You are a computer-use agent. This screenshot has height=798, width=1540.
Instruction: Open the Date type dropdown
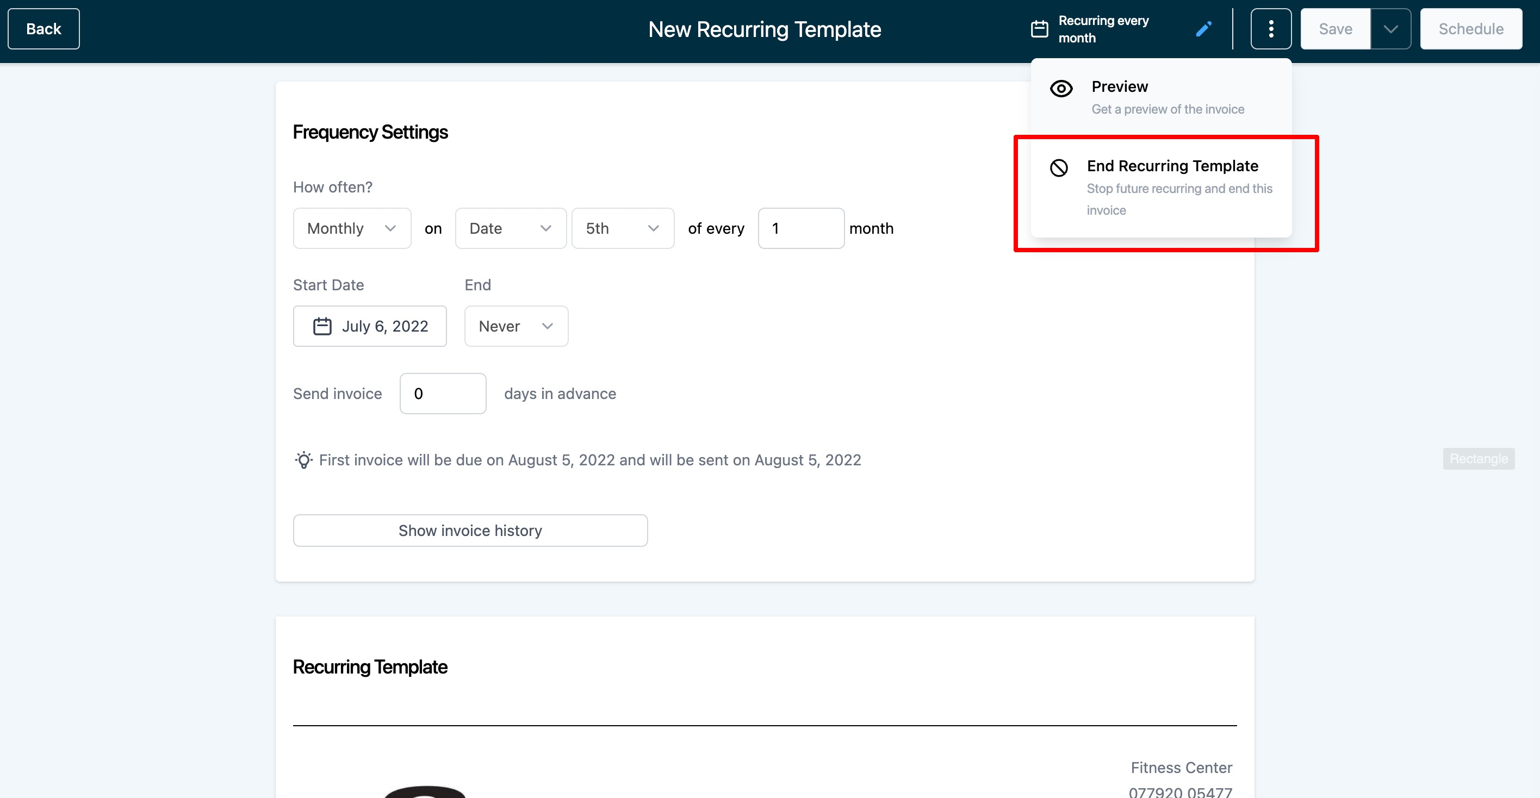510,228
